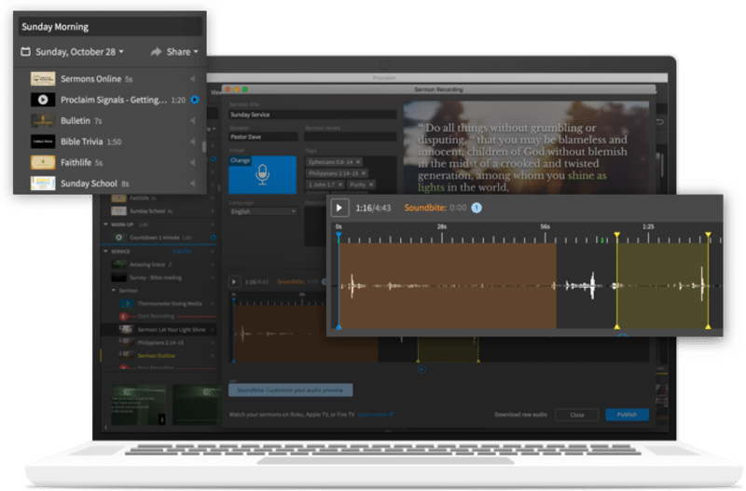Viewport: 746px width, 491px height.
Task: Click the Publish button
Action: pyautogui.click(x=627, y=415)
